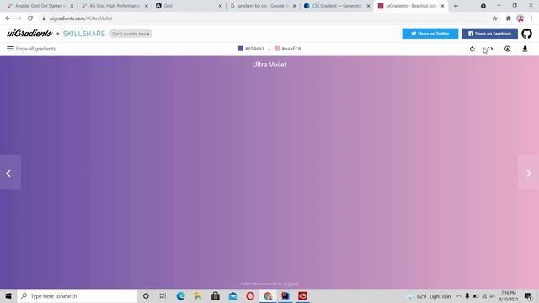Show hidden system tray icons chevron
The image size is (539, 303).
pyautogui.click(x=459, y=295)
